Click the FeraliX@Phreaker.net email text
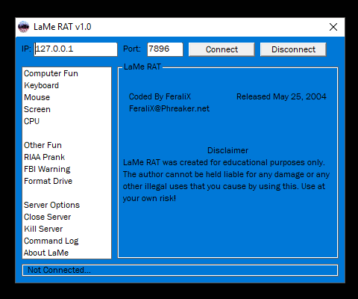 coord(169,108)
